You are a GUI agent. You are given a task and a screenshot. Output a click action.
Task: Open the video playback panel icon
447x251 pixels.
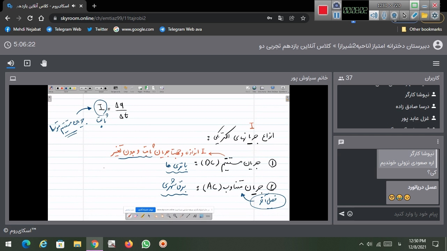(27, 63)
